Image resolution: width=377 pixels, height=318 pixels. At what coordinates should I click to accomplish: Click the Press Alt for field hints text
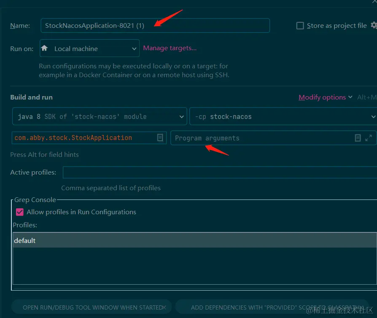44,154
